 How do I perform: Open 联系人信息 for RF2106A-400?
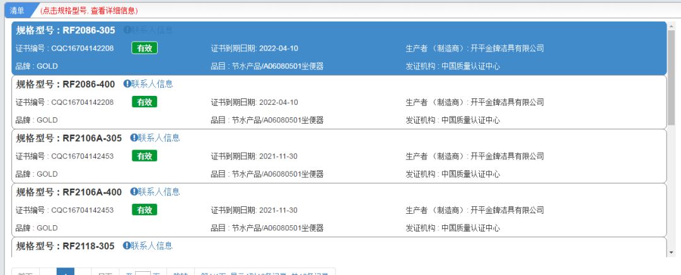(x=159, y=192)
